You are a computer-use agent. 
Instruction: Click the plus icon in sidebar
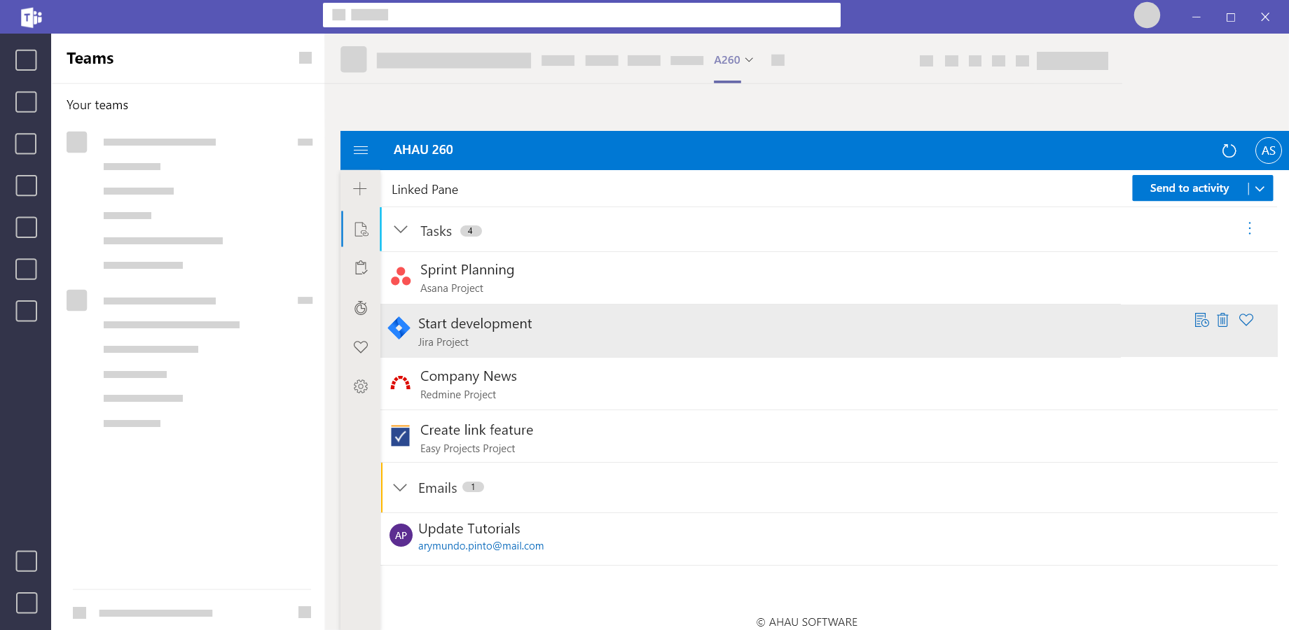(x=360, y=189)
